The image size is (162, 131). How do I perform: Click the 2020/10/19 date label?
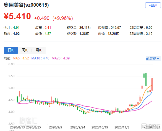point(100,127)
